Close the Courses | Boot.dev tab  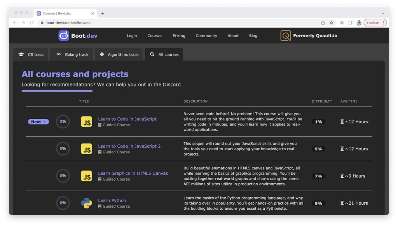coord(93,14)
